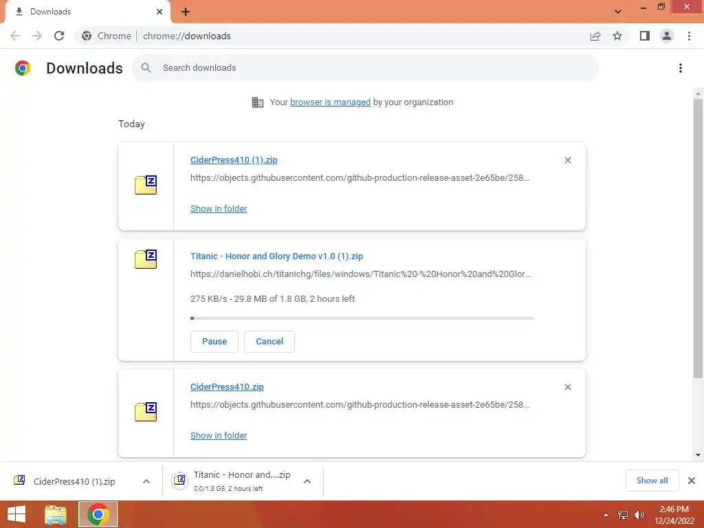The width and height of the screenshot is (704, 528).
Task: Click Show all downloads button
Action: [x=652, y=481]
